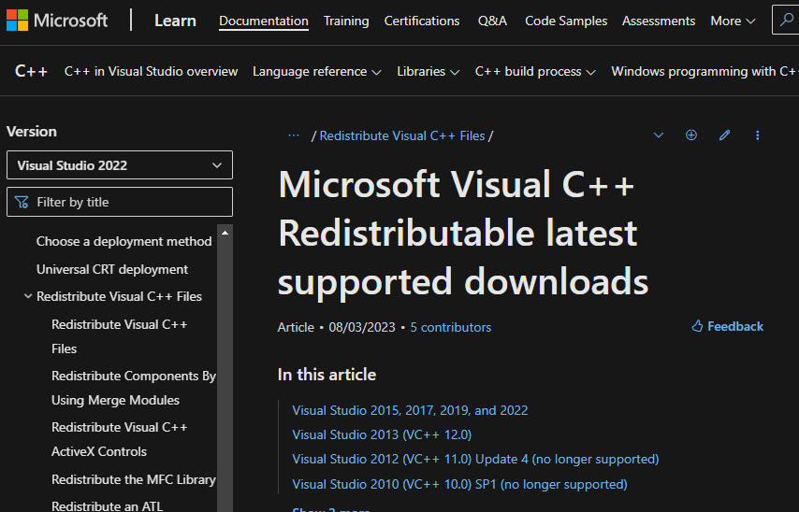Open the Visual Studio 2022 version dropdown
This screenshot has width=799, height=512.
(119, 165)
